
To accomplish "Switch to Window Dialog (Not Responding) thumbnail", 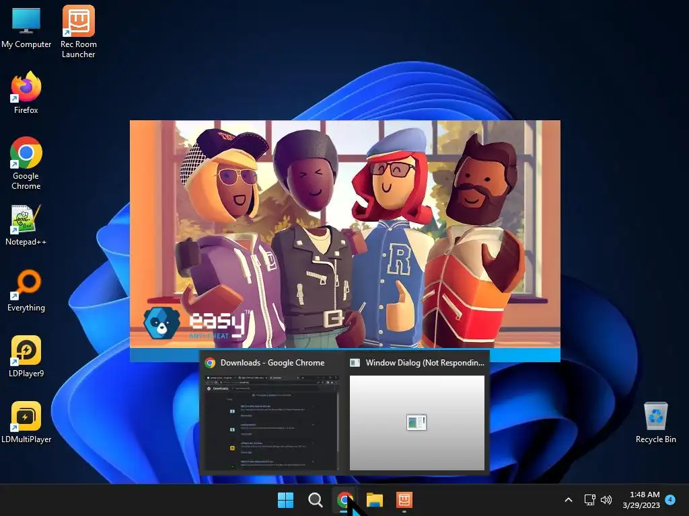I will (x=417, y=423).
